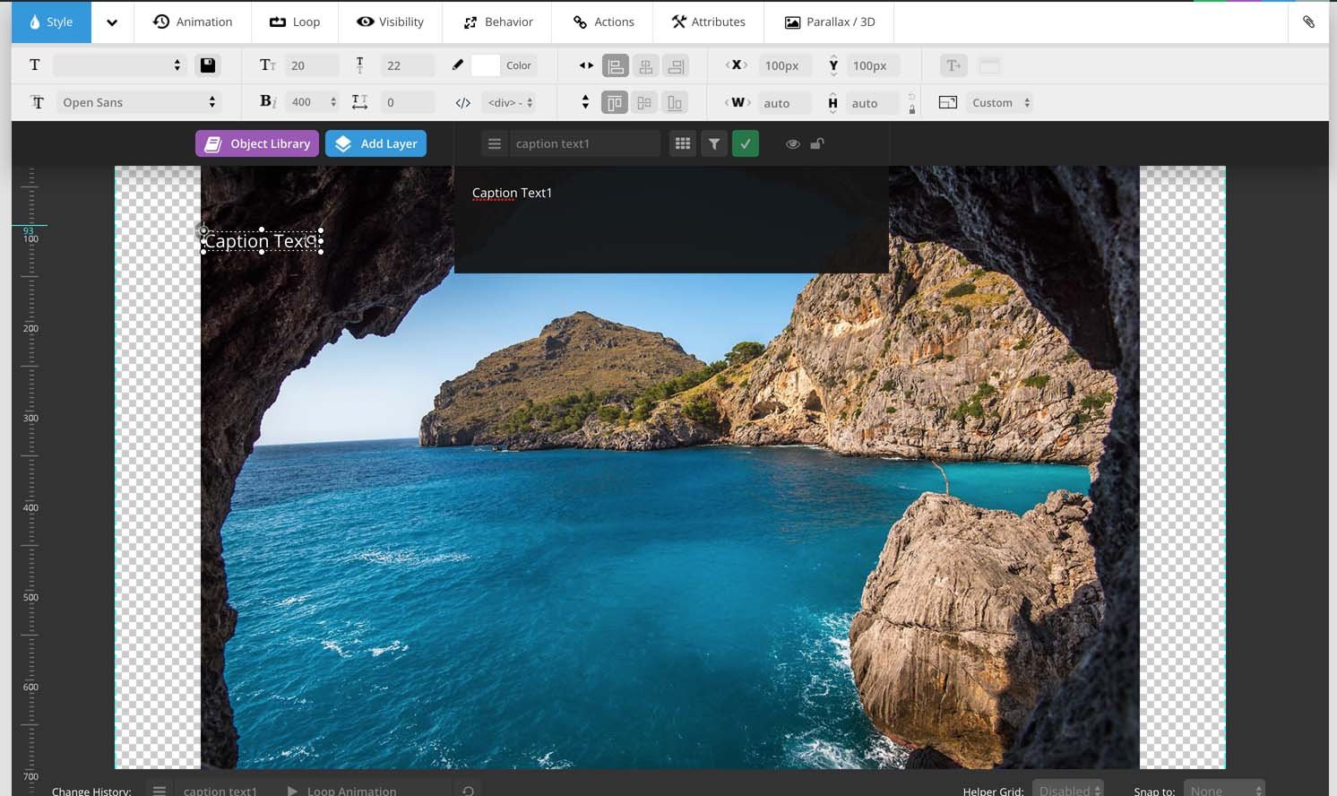Click the letter spacing icon
Screen dimensions: 1337x796
pyautogui.click(x=359, y=102)
